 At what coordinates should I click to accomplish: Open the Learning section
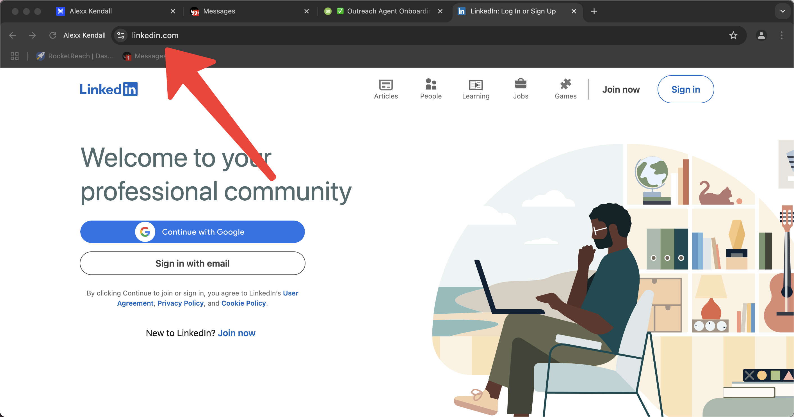[476, 89]
